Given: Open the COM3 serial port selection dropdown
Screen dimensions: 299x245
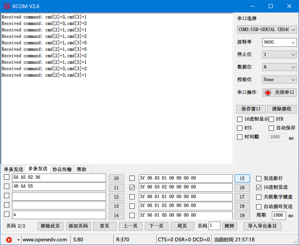Looking at the screenshot, I should coord(267,29).
